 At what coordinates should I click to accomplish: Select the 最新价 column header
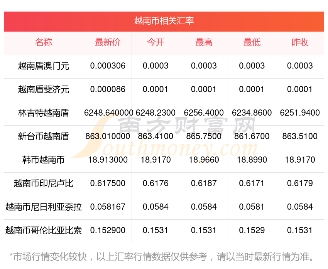(x=108, y=42)
